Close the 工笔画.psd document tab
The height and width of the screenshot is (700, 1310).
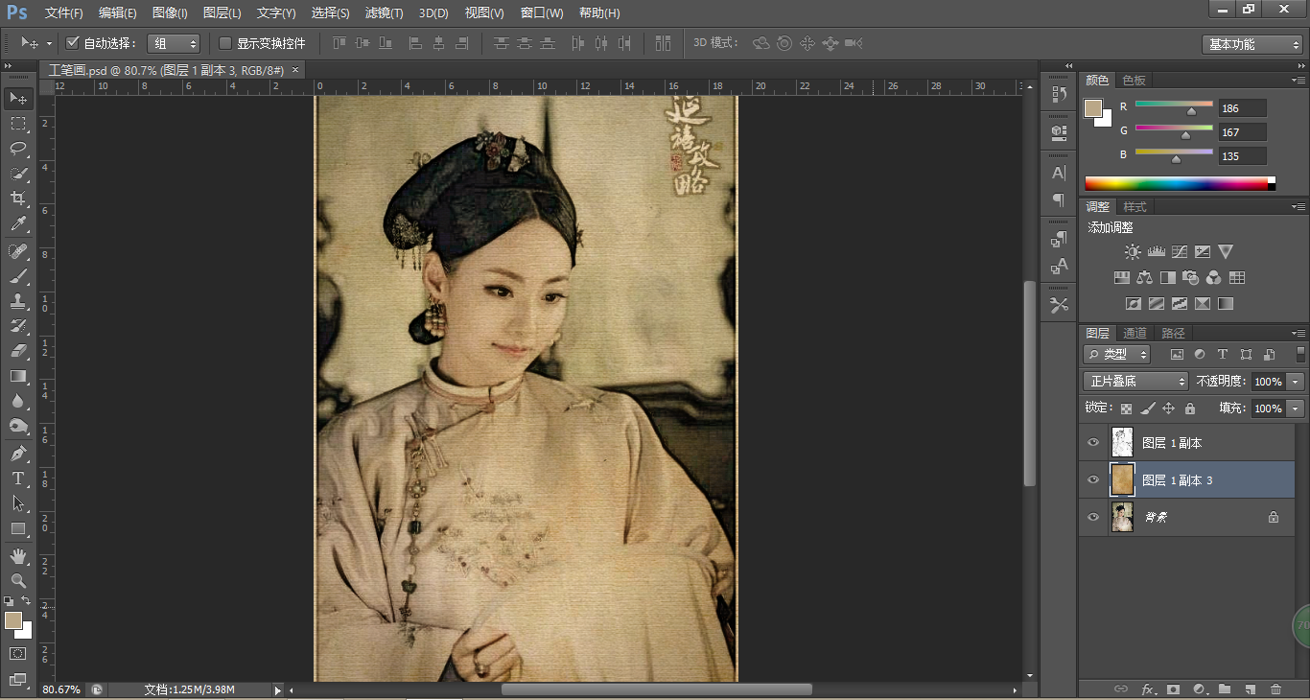(x=295, y=69)
